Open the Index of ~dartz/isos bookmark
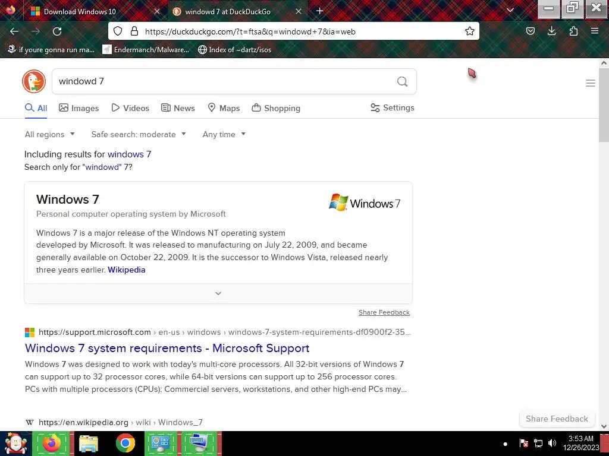 point(234,50)
